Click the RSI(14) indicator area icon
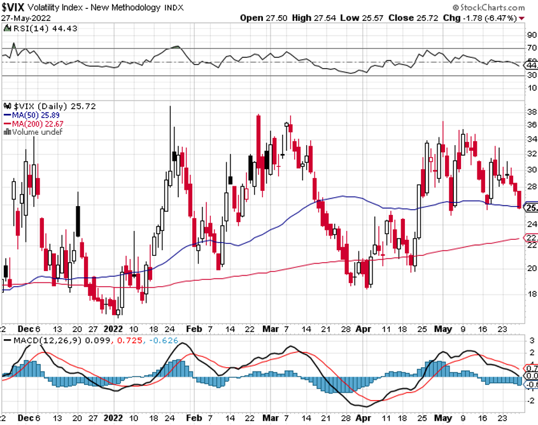Viewport: 538px width, 425px height. (x=6, y=28)
